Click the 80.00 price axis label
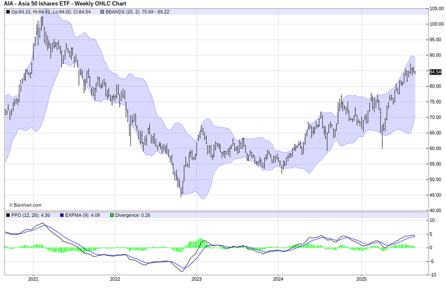Screen dimensions: 446x292 [437, 86]
